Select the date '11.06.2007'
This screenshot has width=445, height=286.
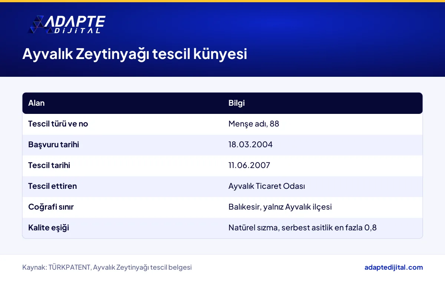pos(249,165)
